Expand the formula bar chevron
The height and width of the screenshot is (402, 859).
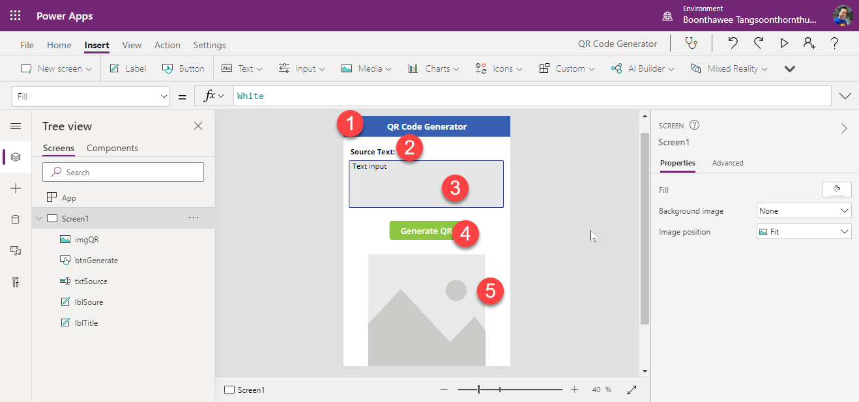pos(846,96)
